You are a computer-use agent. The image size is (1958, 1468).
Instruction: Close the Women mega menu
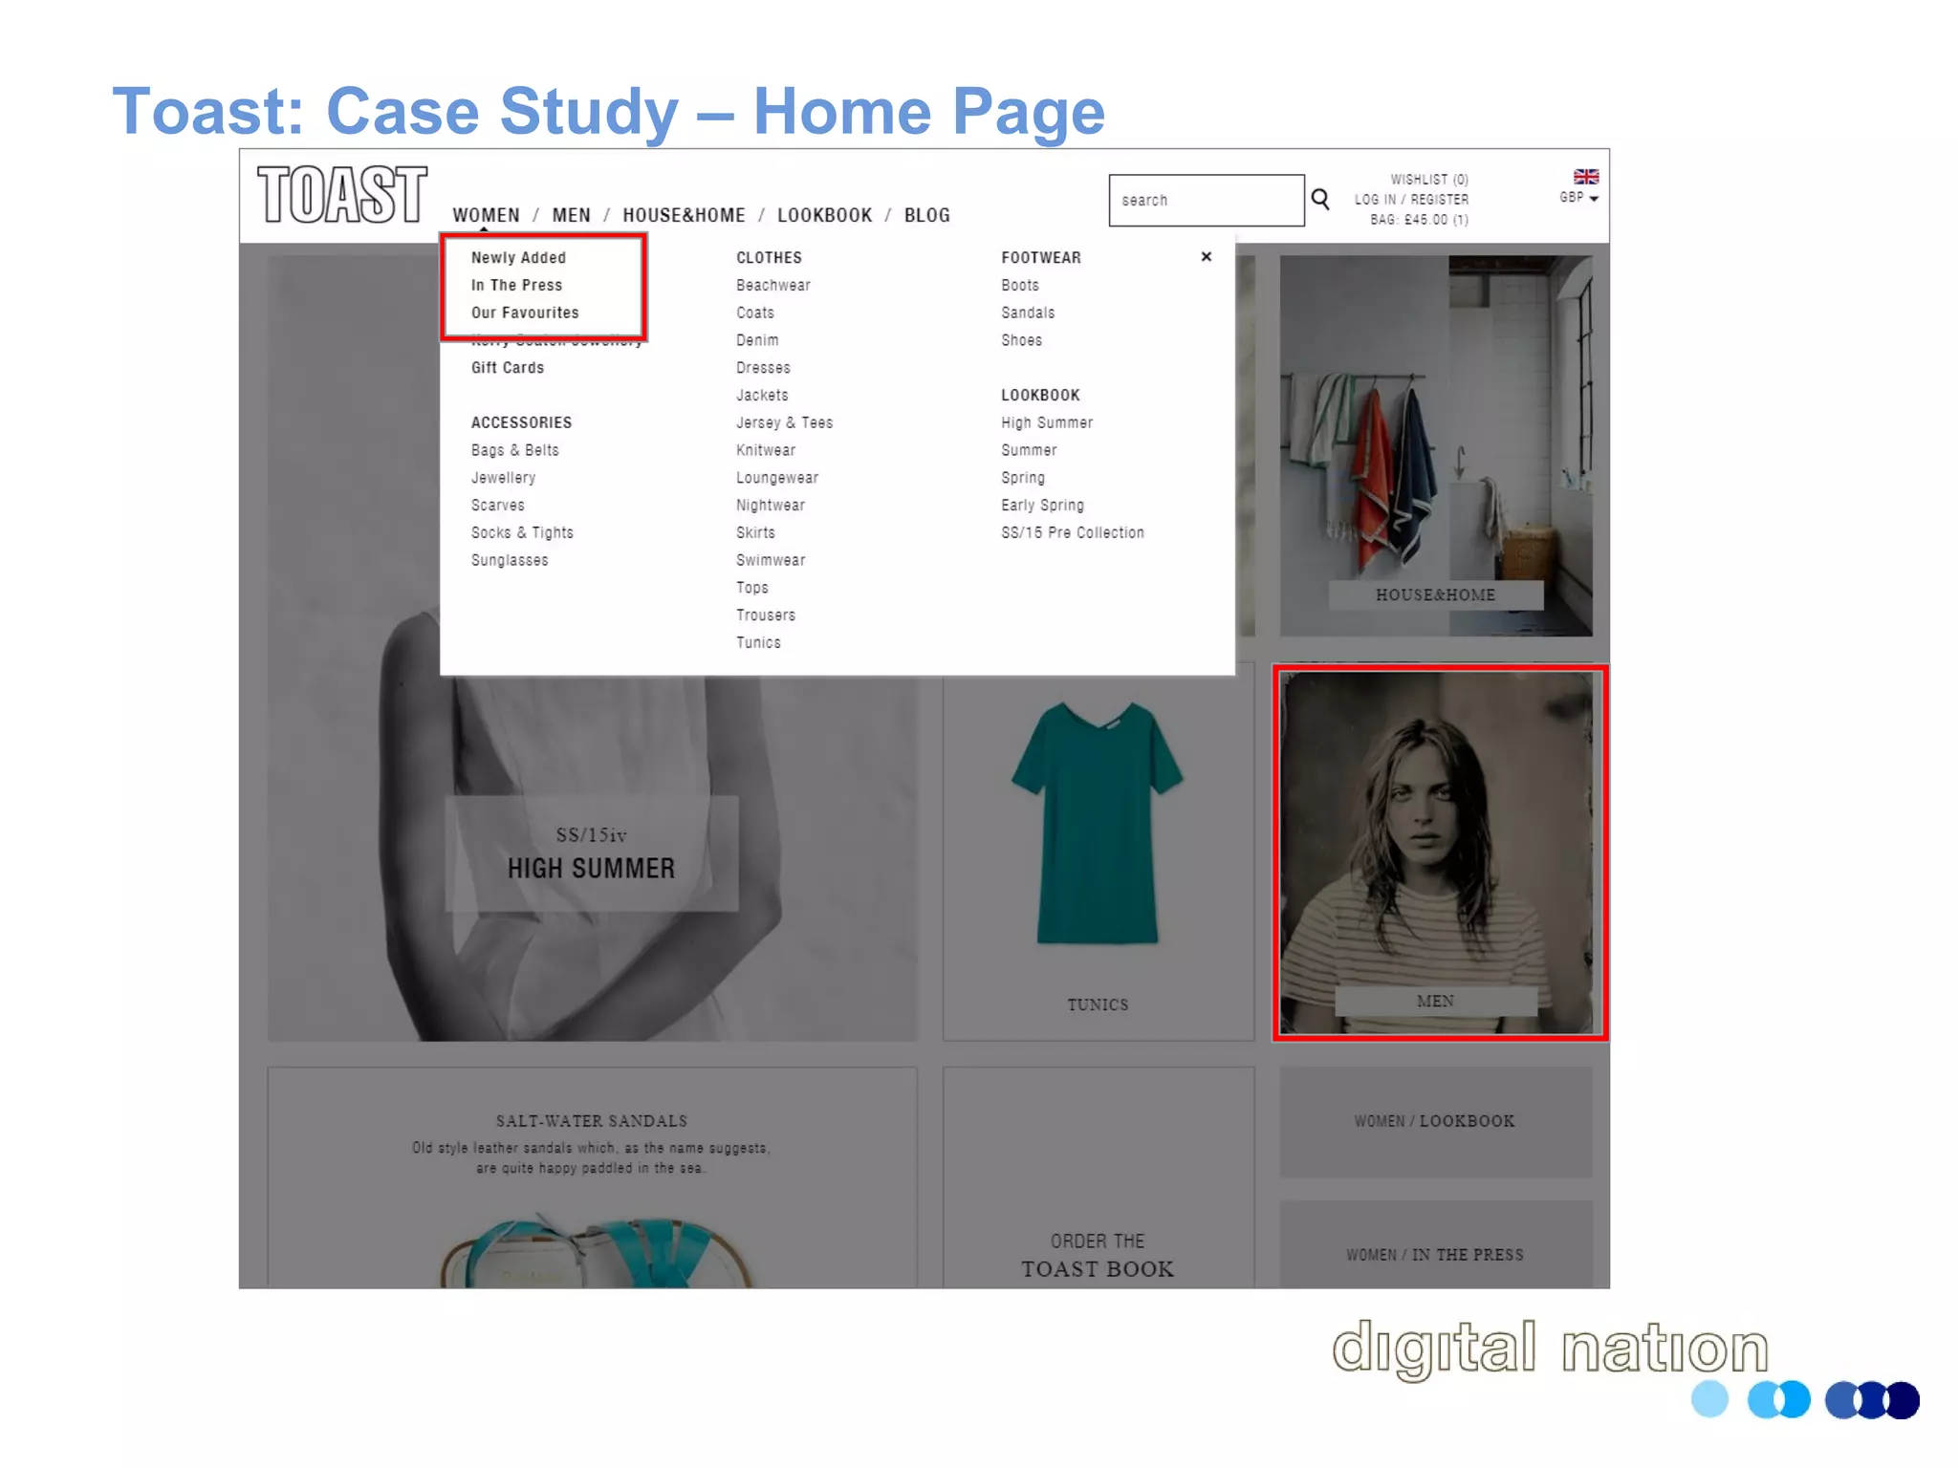(1207, 256)
